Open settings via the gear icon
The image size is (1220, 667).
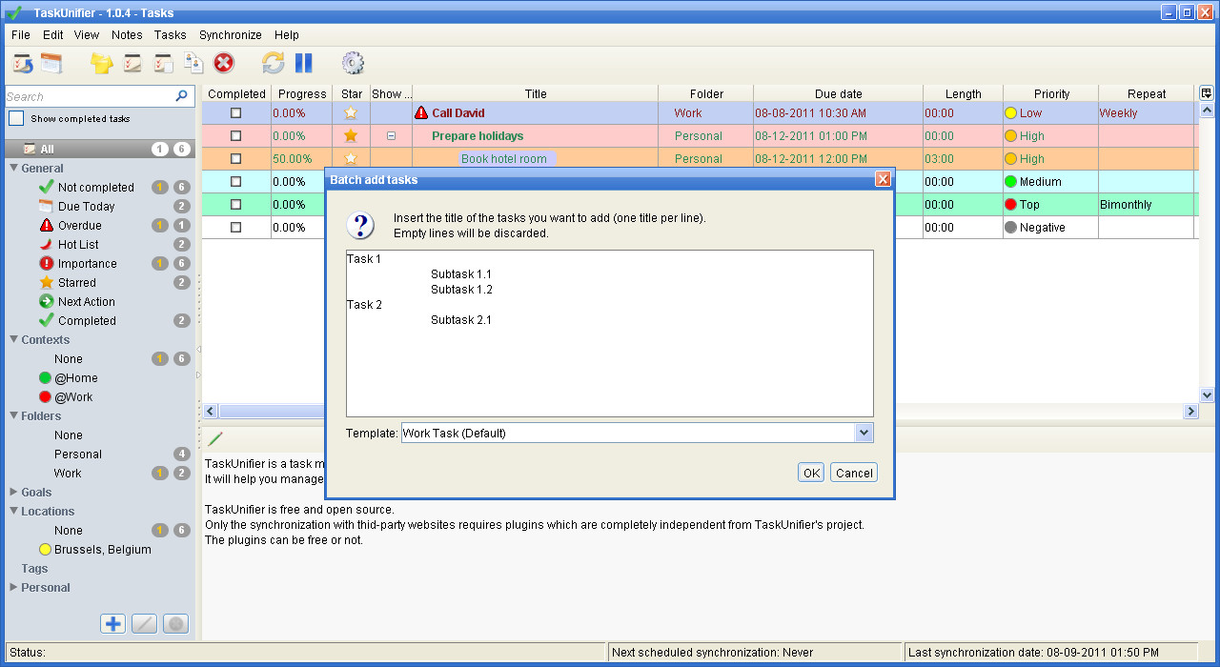pyautogui.click(x=353, y=63)
